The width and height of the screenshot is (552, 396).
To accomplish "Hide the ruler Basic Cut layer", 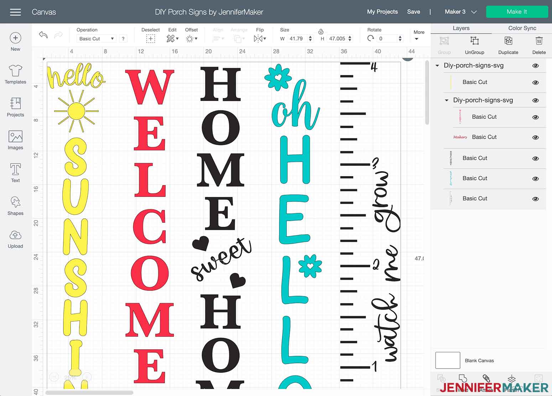I will 535,199.
